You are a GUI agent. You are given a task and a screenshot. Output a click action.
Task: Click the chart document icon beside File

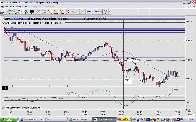[x=2, y=7]
